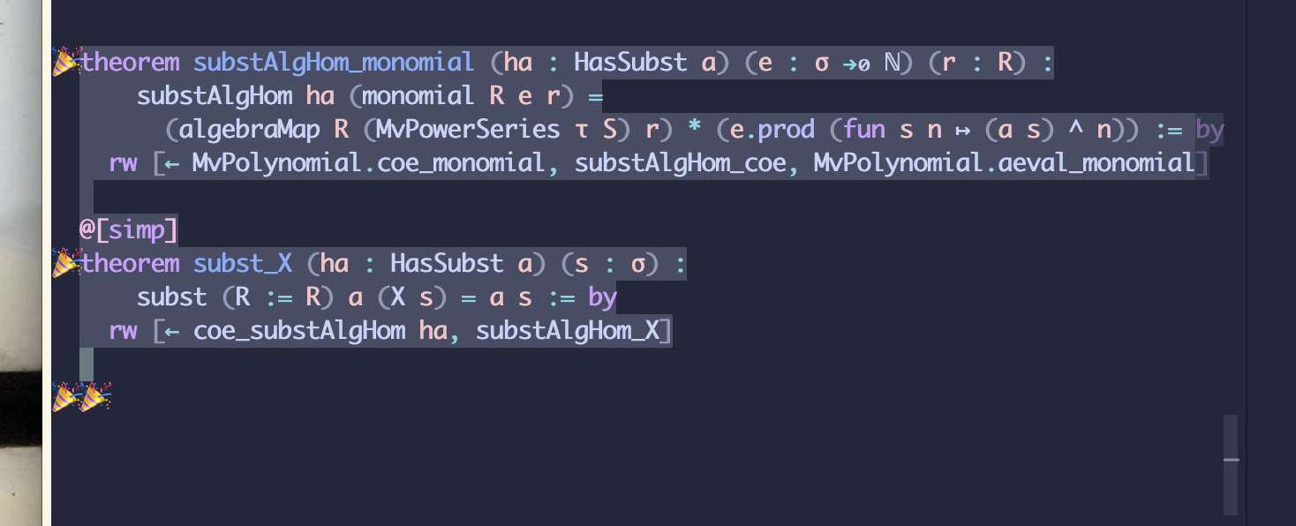Click the vertical scrollbar thumb on the right
The width and height of the screenshot is (1296, 526).
[1230, 464]
